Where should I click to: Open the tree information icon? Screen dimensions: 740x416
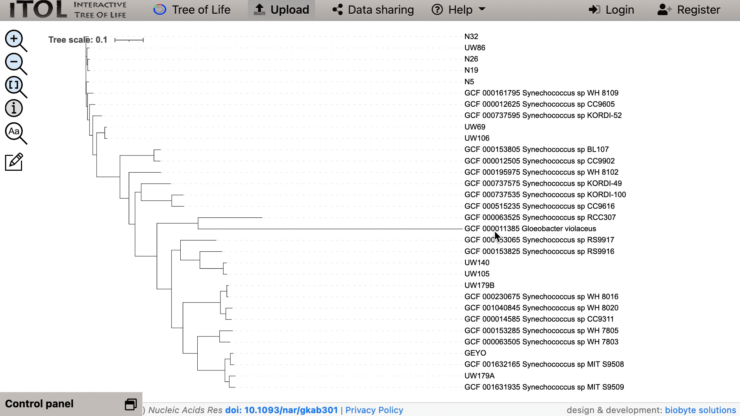point(14,108)
